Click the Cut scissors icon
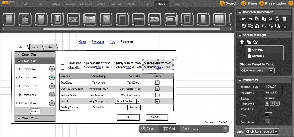Screen dimensions: 294x137 click(270, 19)
